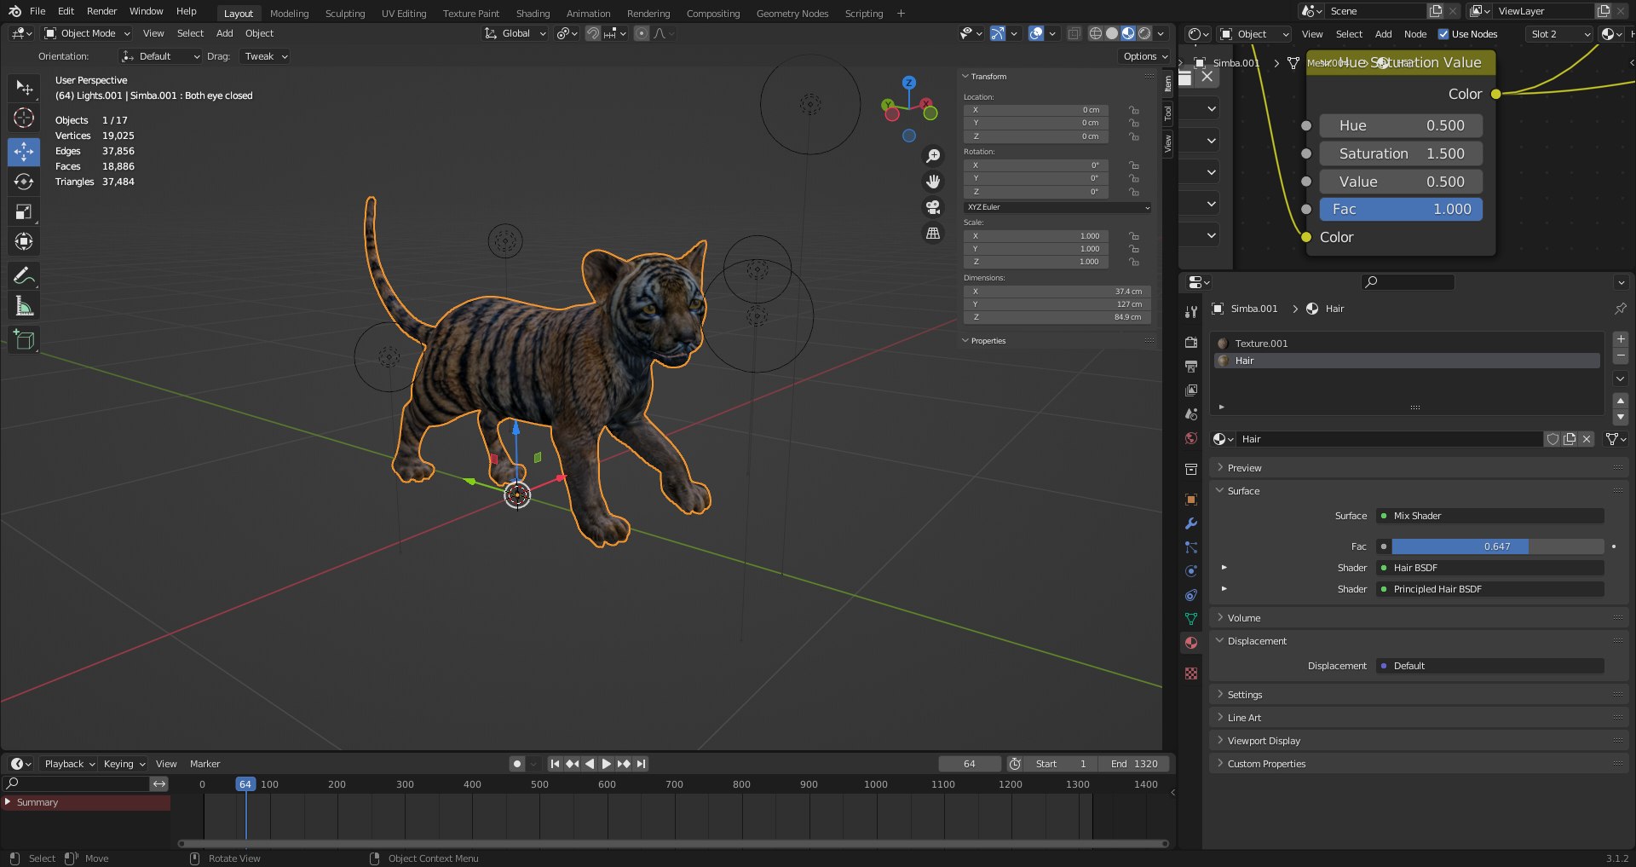The image size is (1636, 867).
Task: Toggle auto keying record button
Action: point(517,764)
